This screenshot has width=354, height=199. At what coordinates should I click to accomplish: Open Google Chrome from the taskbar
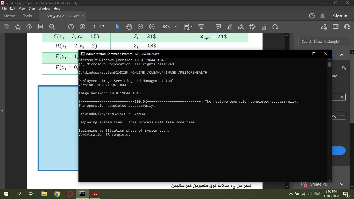coord(57,194)
